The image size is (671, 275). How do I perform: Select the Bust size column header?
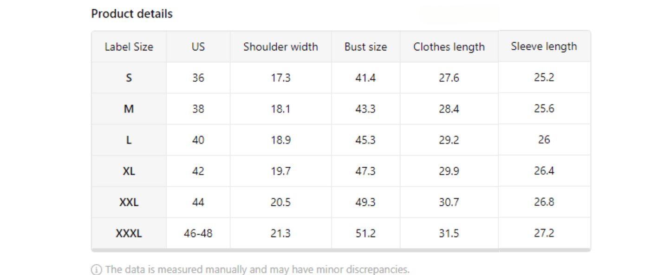[365, 47]
